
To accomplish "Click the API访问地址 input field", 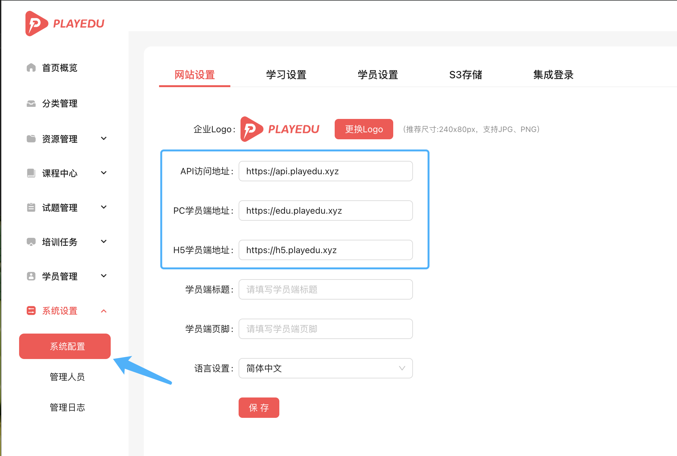I will [325, 171].
